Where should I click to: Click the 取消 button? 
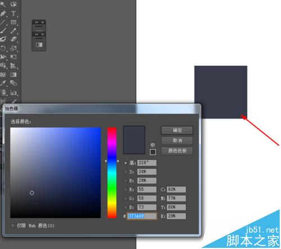coord(177,141)
